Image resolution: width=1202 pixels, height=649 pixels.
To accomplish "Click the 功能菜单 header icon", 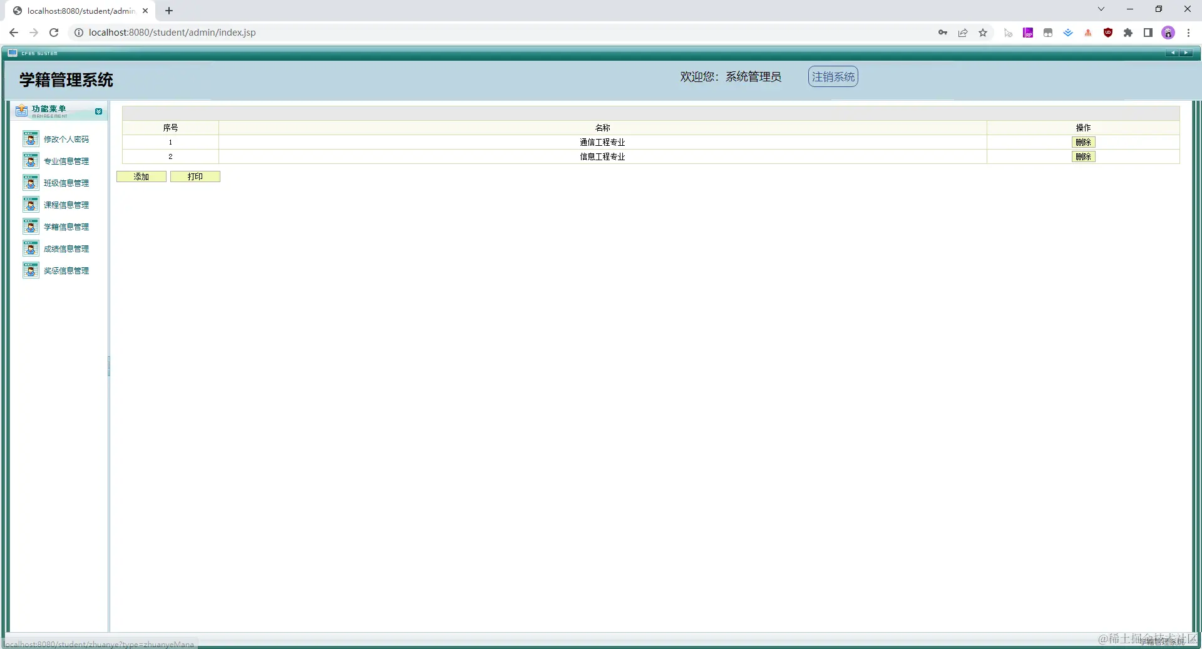I will (22, 111).
